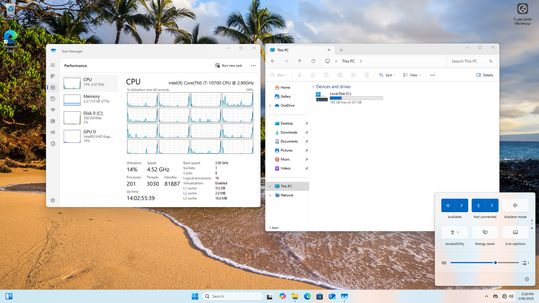Refresh the This PC folder view
539x303 pixels.
coord(313,61)
